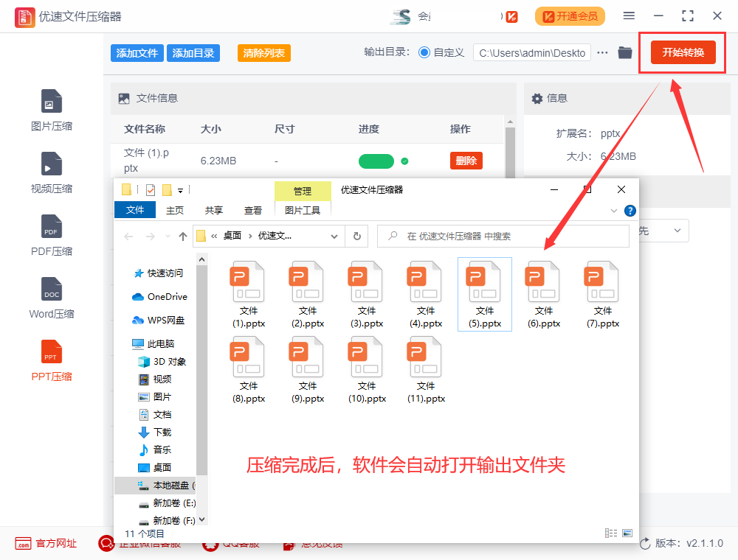Click the 开始转换 start conversion button

tap(683, 52)
